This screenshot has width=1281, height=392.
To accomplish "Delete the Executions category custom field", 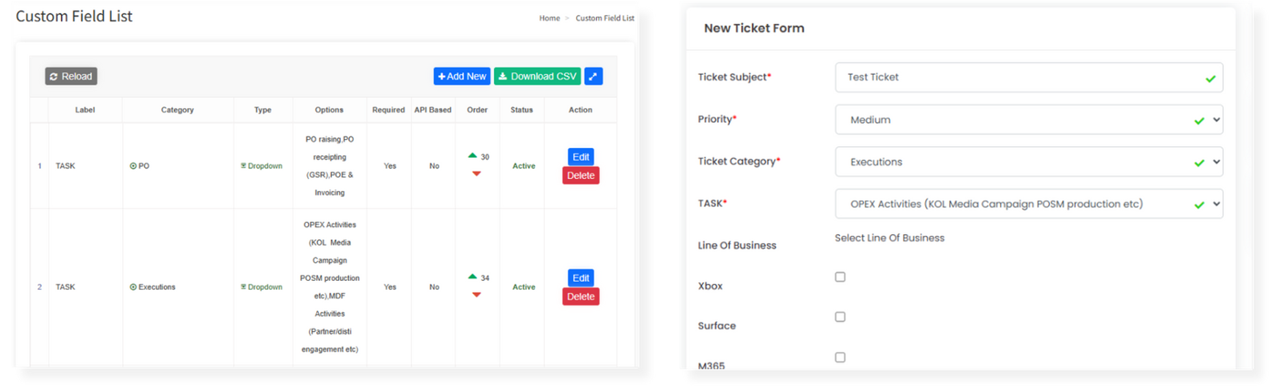I will 580,296.
